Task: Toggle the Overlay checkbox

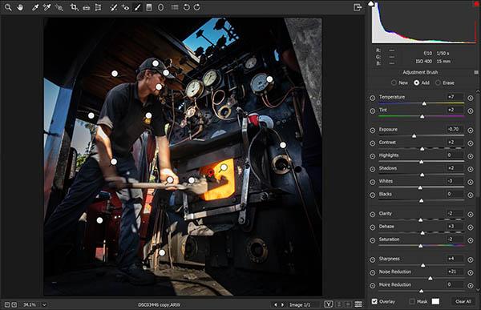Action: tap(374, 301)
